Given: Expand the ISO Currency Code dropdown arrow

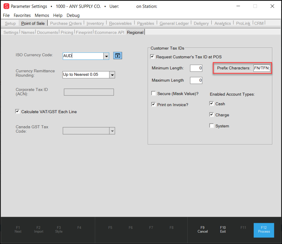Looking at the screenshot, I should pyautogui.click(x=106, y=56).
